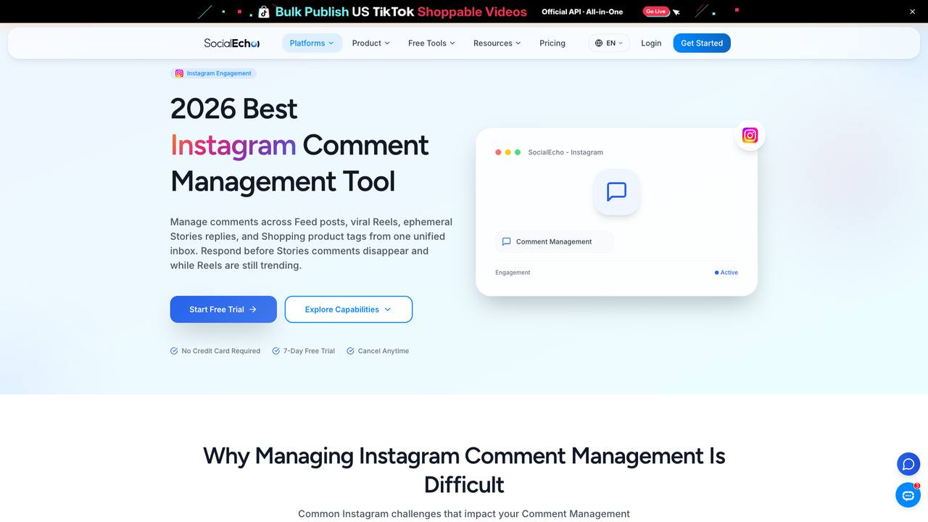This screenshot has height=522, width=928.
Task: Click the small comment icon in chip
Action: pos(507,242)
